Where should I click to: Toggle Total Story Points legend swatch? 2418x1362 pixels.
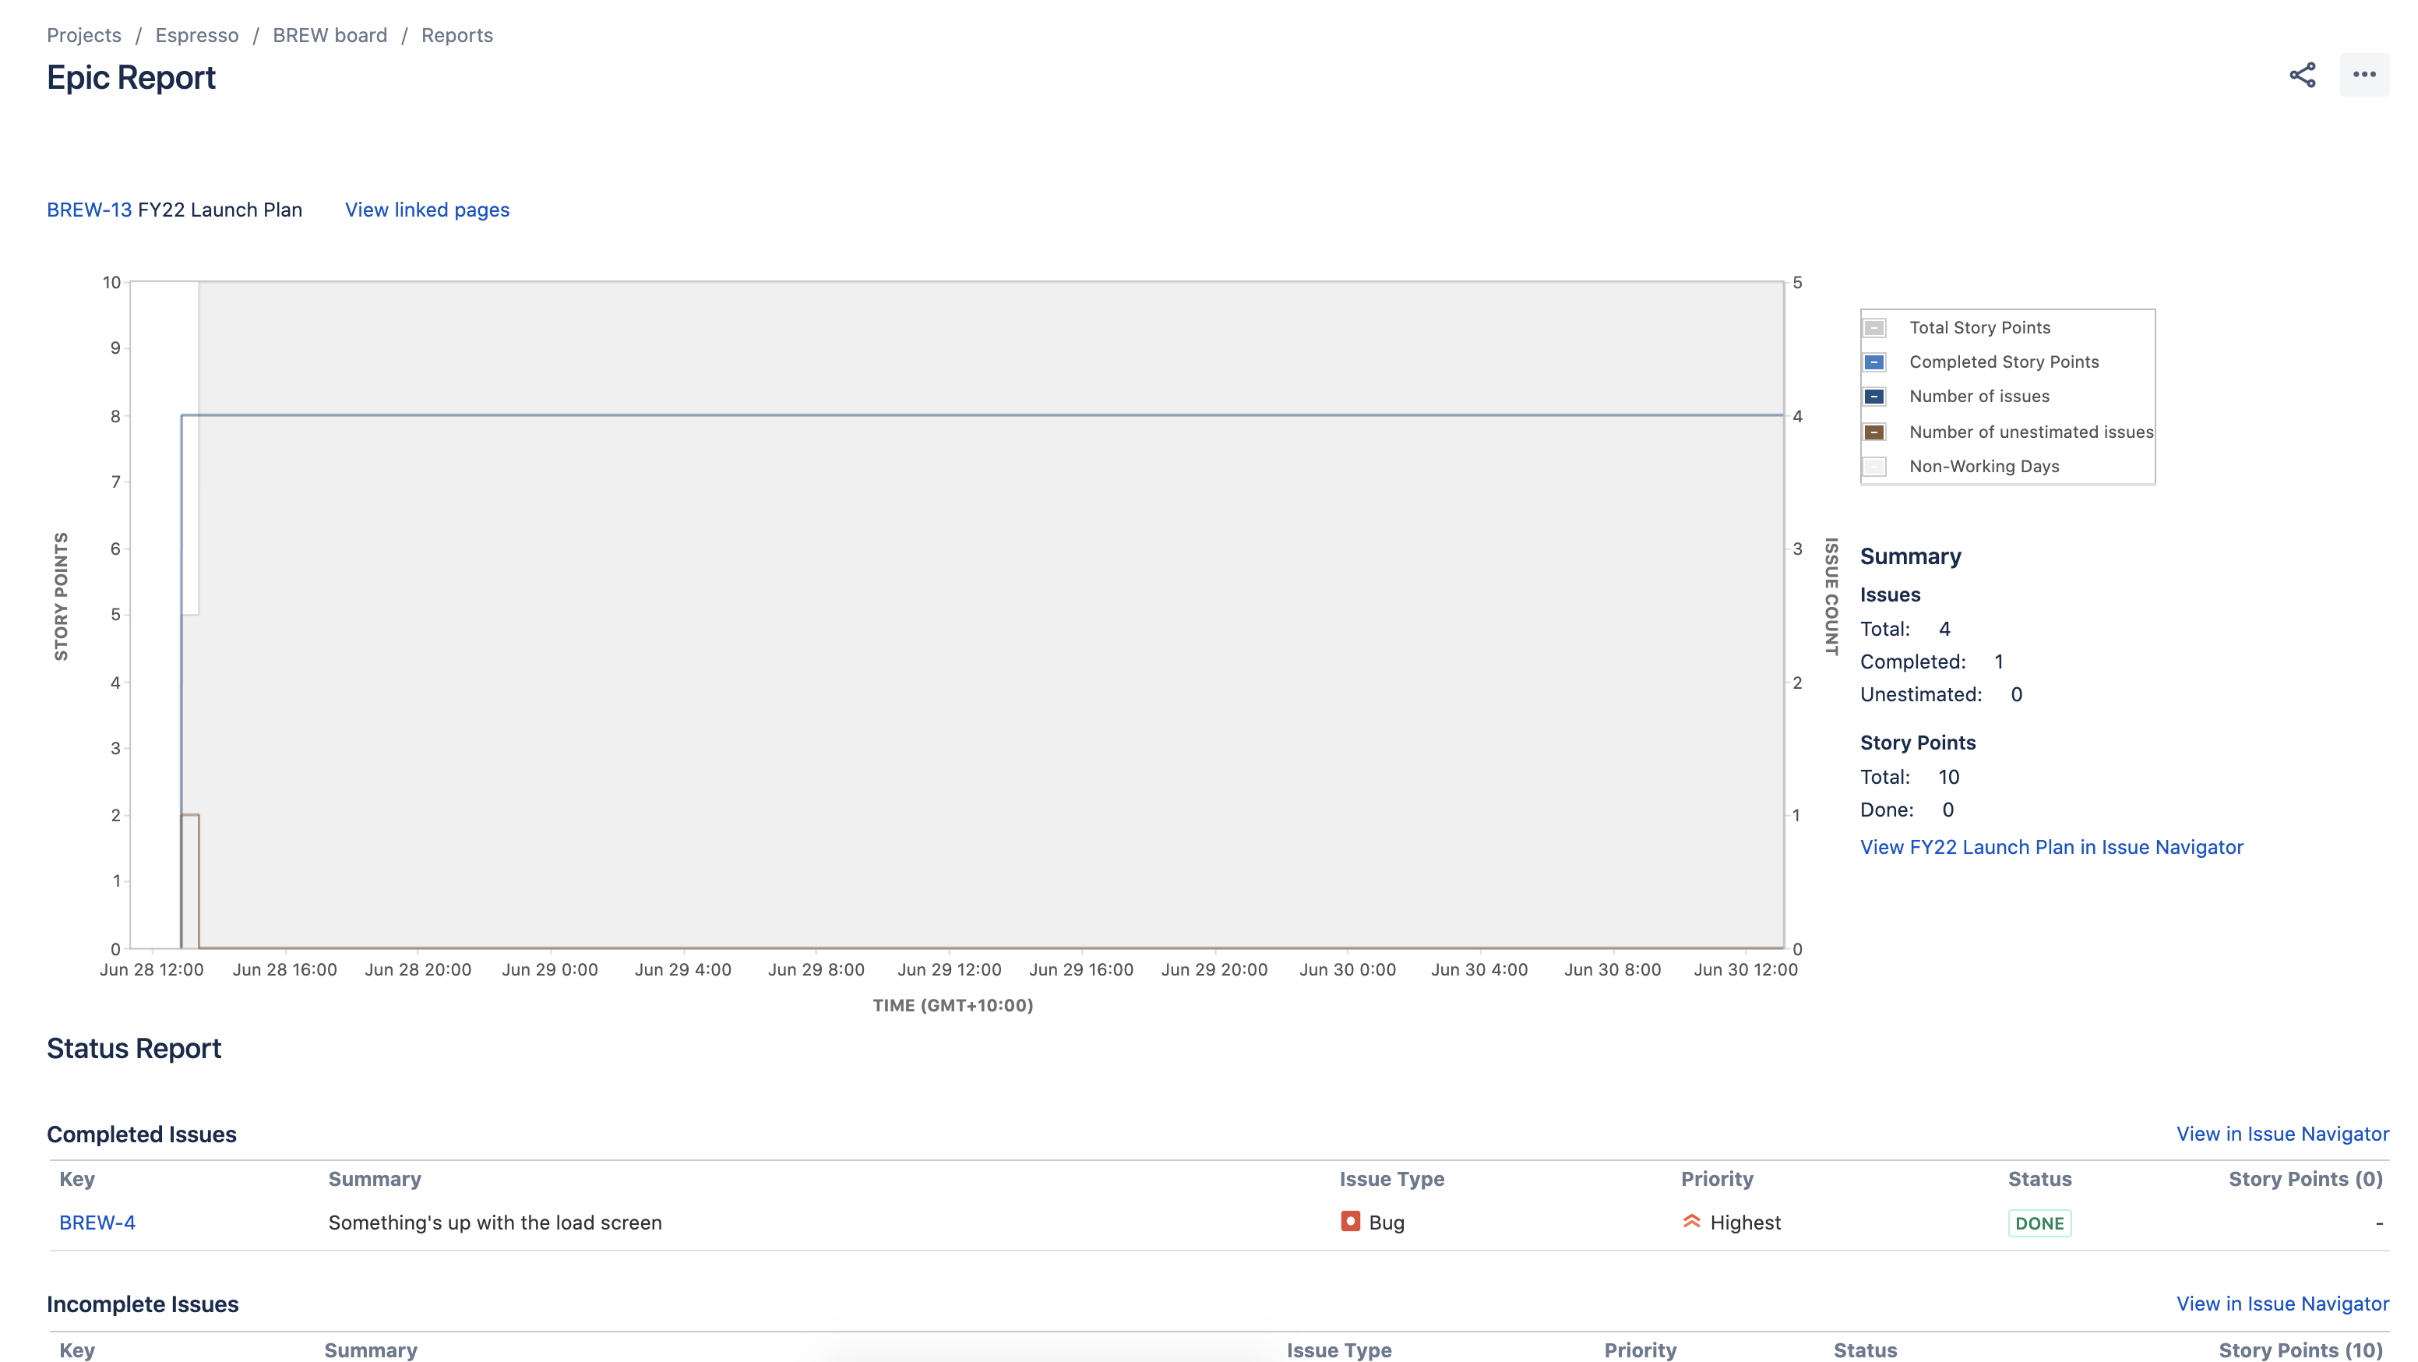coord(1873,327)
